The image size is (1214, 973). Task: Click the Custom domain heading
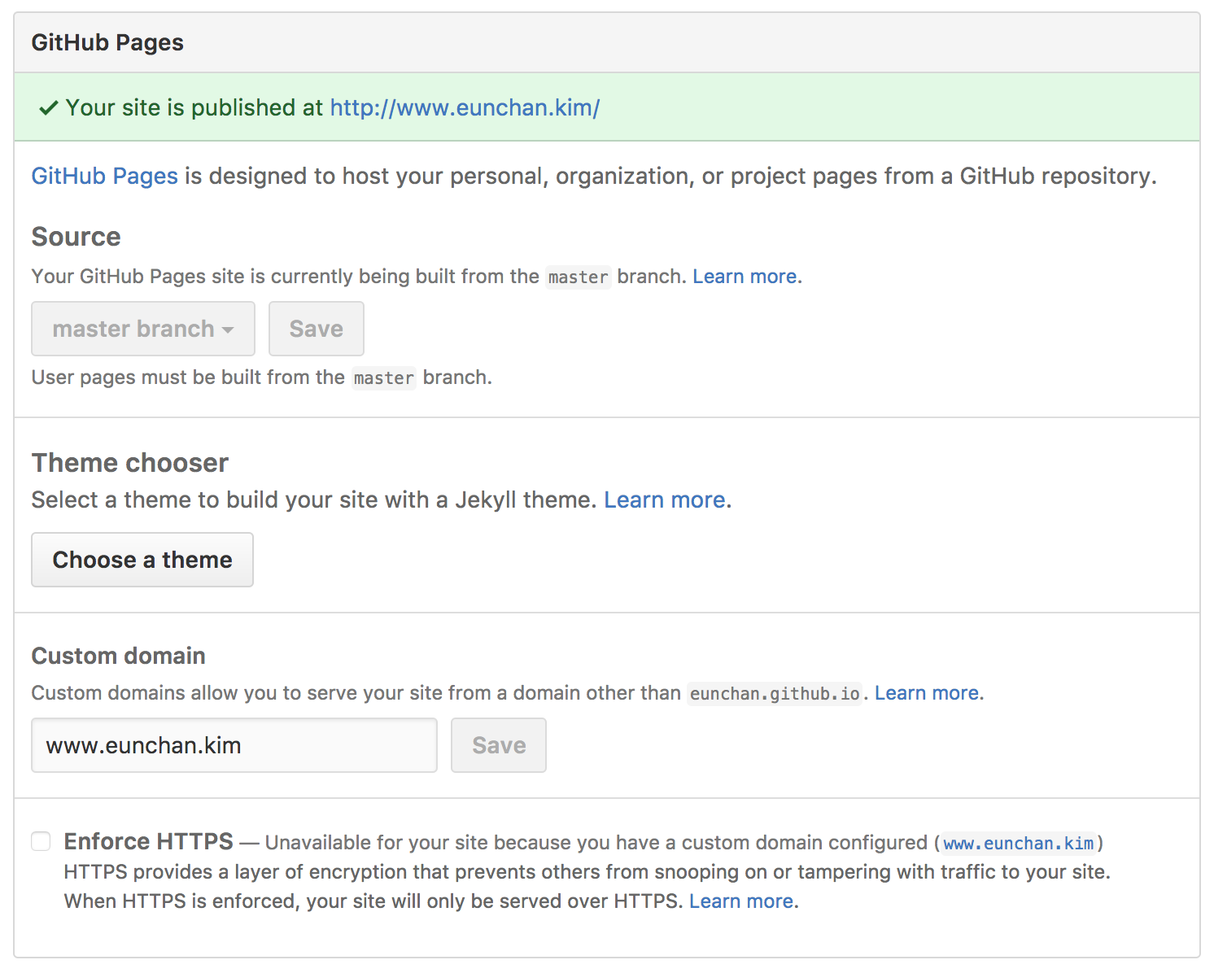(x=118, y=656)
